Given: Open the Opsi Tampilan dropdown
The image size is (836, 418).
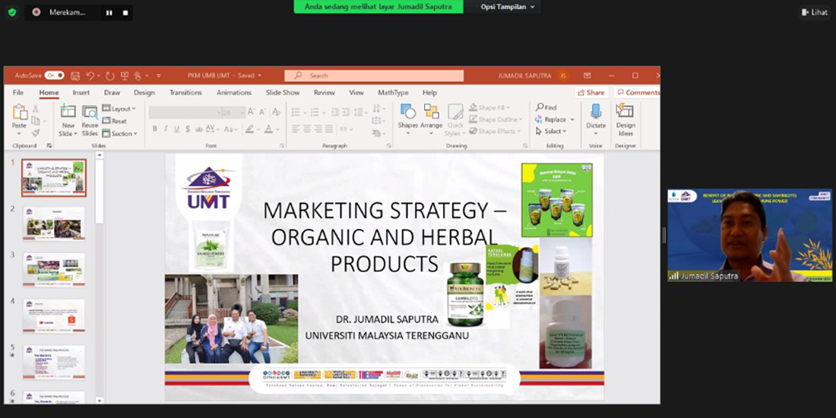Looking at the screenshot, I should 508,7.
